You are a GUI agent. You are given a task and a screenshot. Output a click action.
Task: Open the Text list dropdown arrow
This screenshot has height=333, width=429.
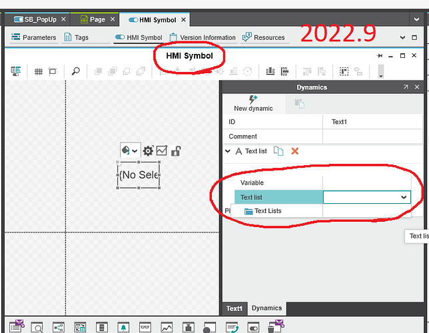403,197
